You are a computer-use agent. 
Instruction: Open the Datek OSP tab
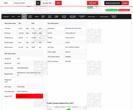43,17
